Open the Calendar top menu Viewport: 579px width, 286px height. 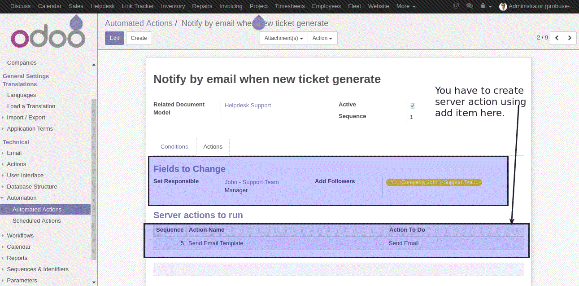[50, 6]
